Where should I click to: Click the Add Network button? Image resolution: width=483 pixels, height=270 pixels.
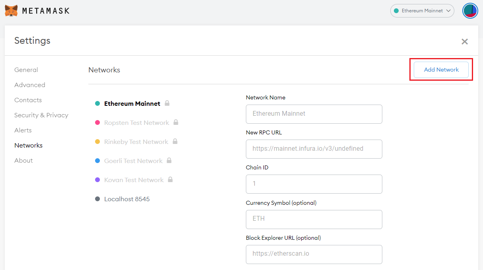tap(441, 70)
